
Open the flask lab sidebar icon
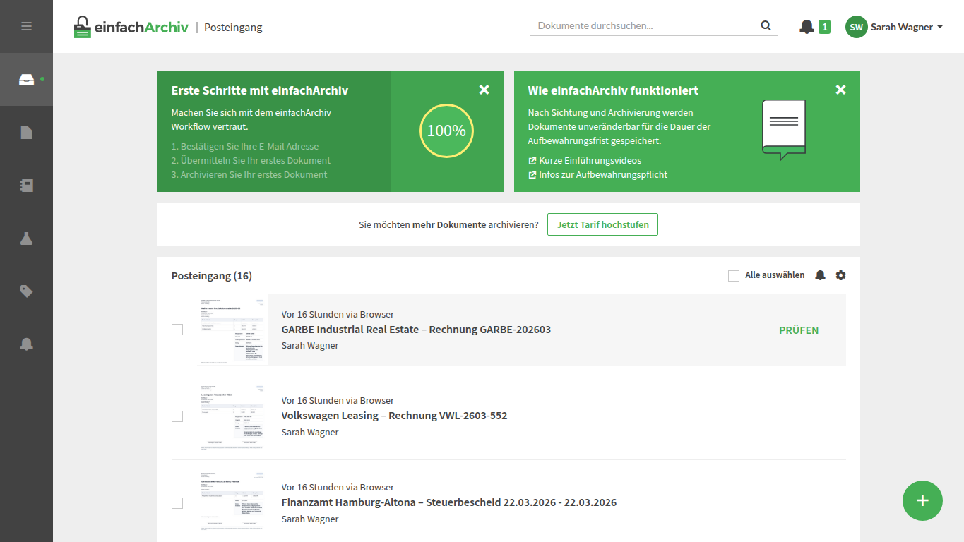26,238
